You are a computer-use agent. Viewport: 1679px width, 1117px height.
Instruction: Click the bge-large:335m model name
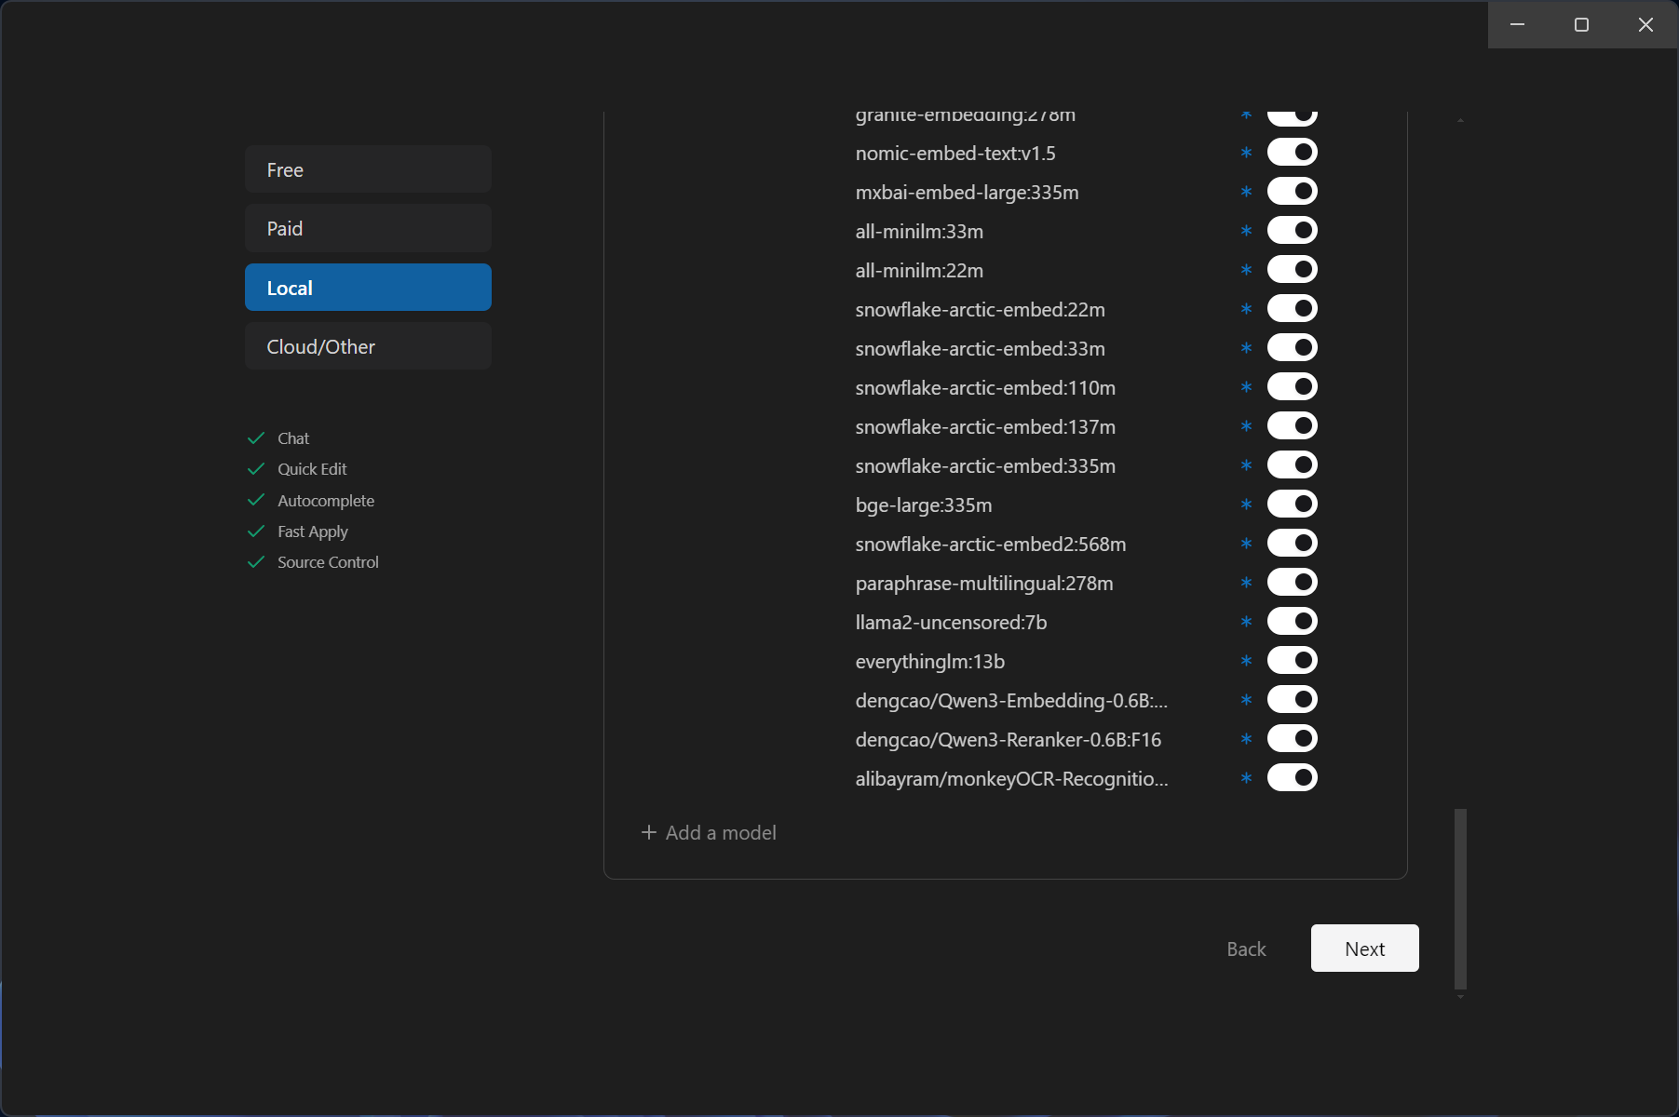(924, 505)
